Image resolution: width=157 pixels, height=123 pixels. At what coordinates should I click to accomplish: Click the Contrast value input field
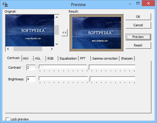click(31, 67)
